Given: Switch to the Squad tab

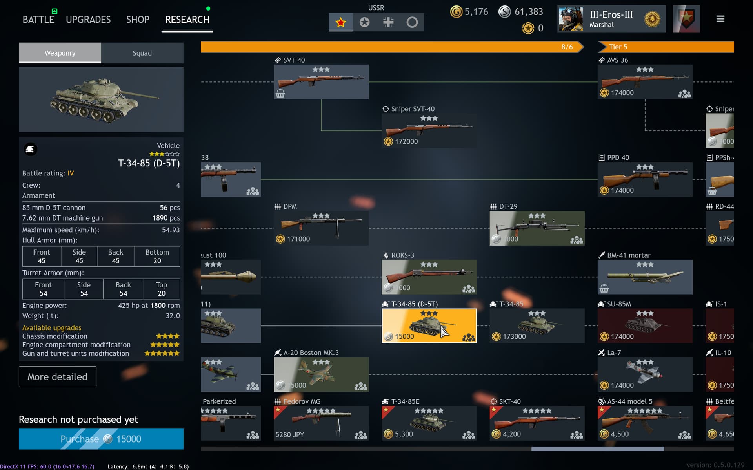Looking at the screenshot, I should coord(142,53).
